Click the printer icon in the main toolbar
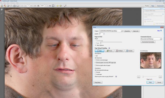 coord(15,6)
